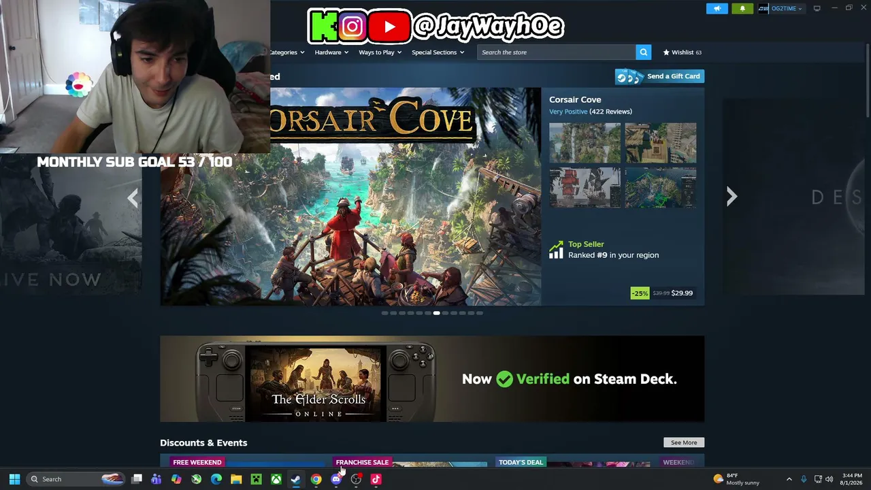Click the weather widget in the taskbar
This screenshot has width=871, height=490.
(736, 479)
